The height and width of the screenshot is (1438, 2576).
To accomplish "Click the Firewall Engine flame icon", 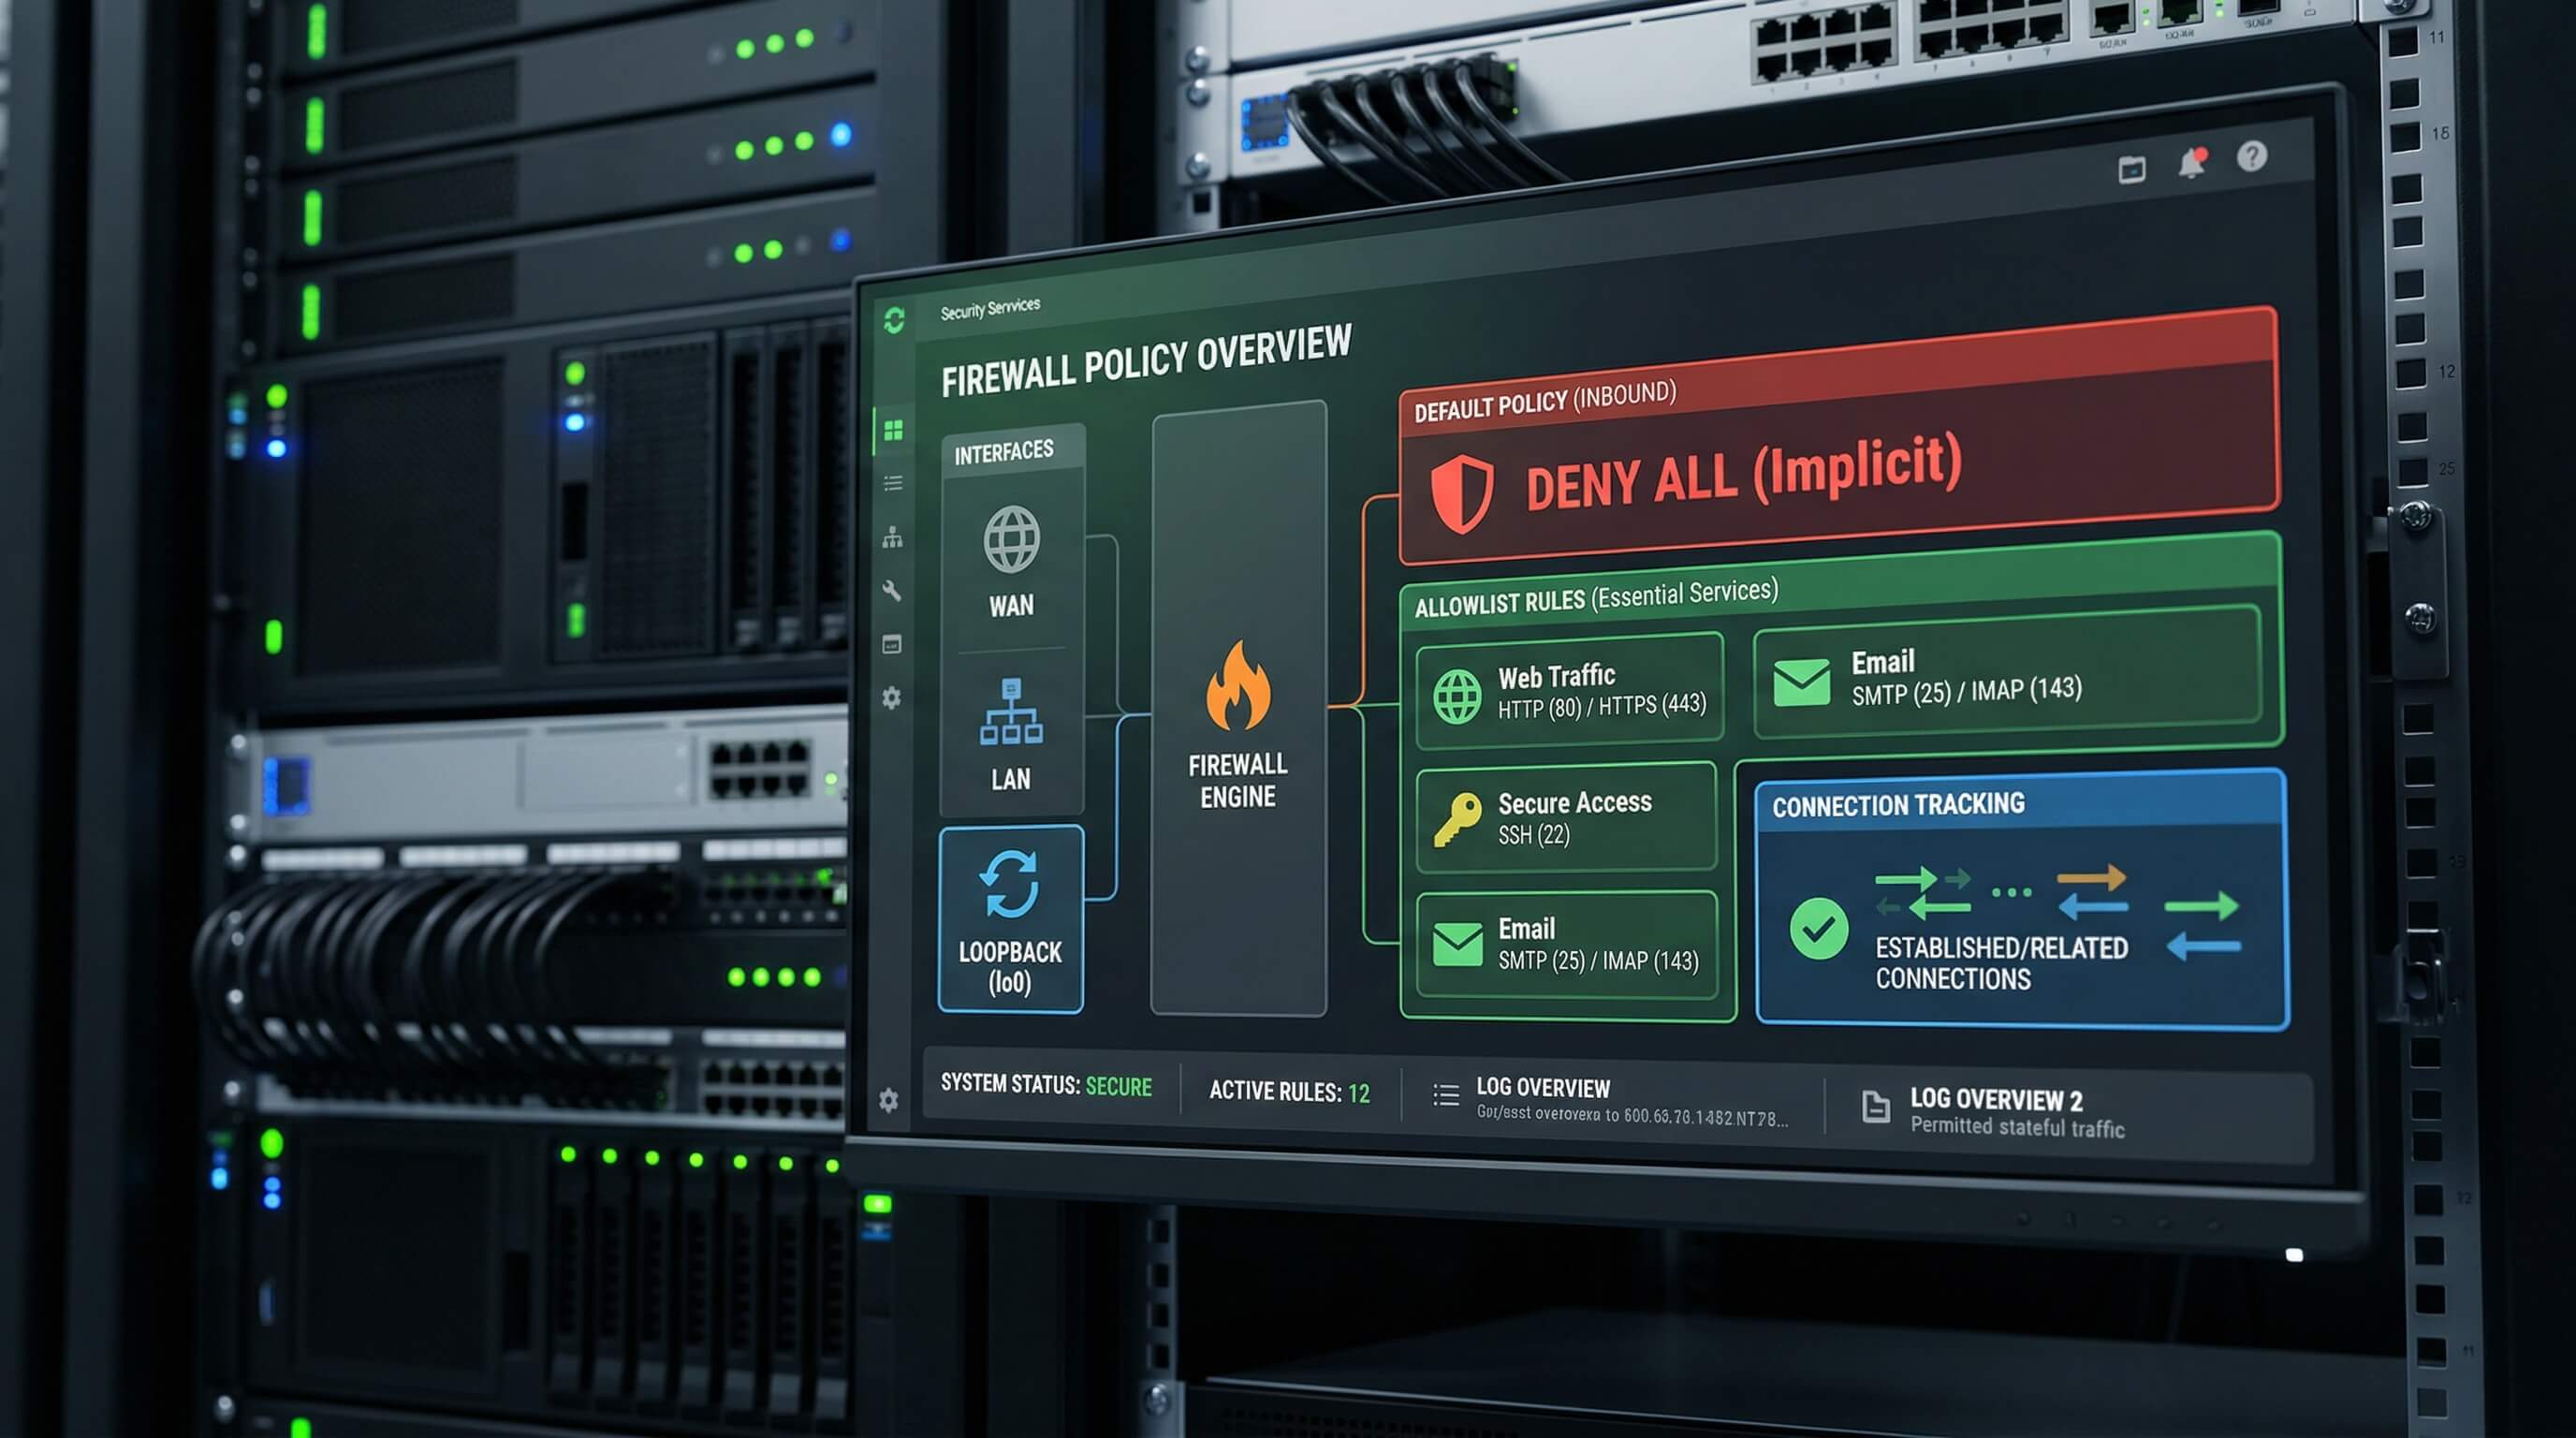I will [1238, 688].
